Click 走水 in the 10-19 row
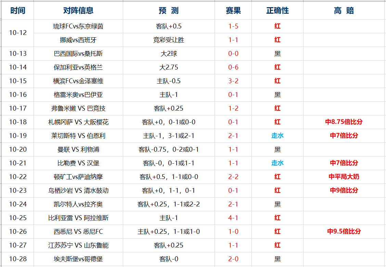This screenshot has height=267, width=386. coord(278,136)
